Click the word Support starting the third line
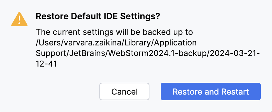 click(x=51, y=54)
